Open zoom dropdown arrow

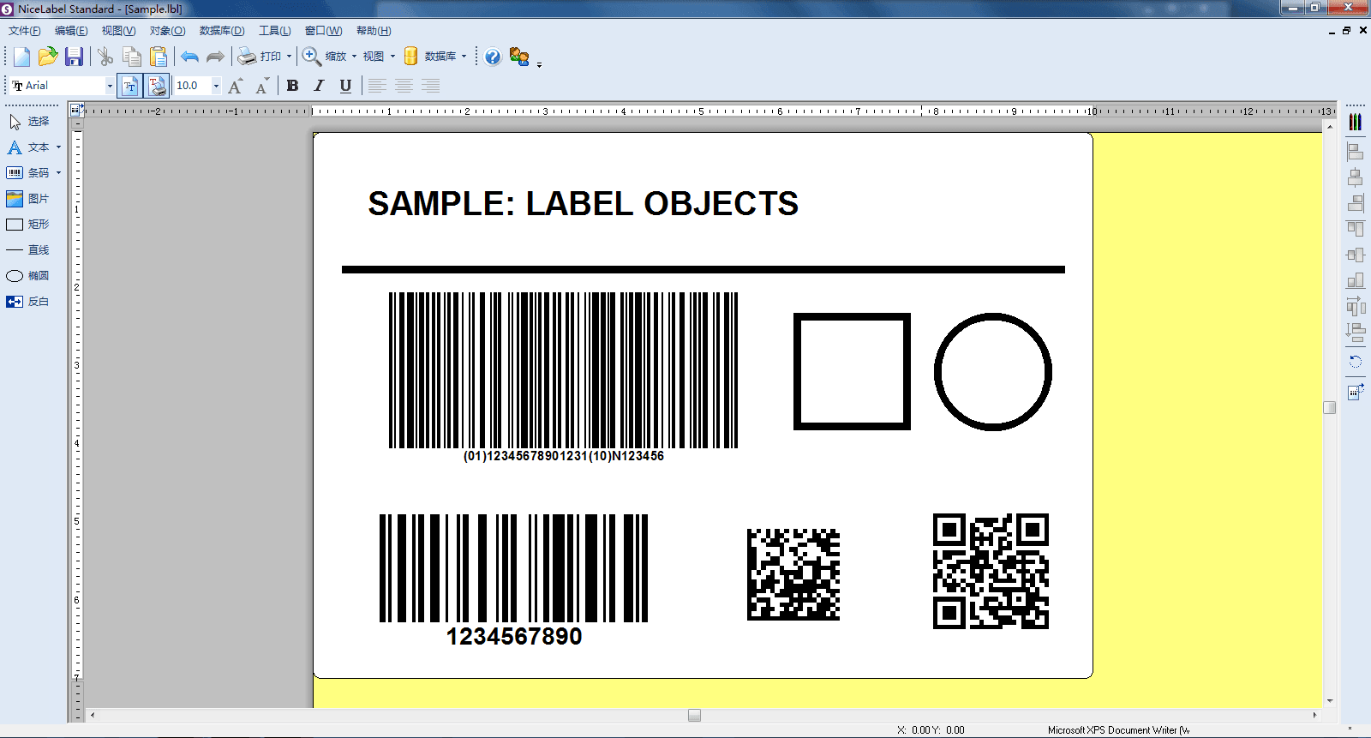tap(354, 57)
